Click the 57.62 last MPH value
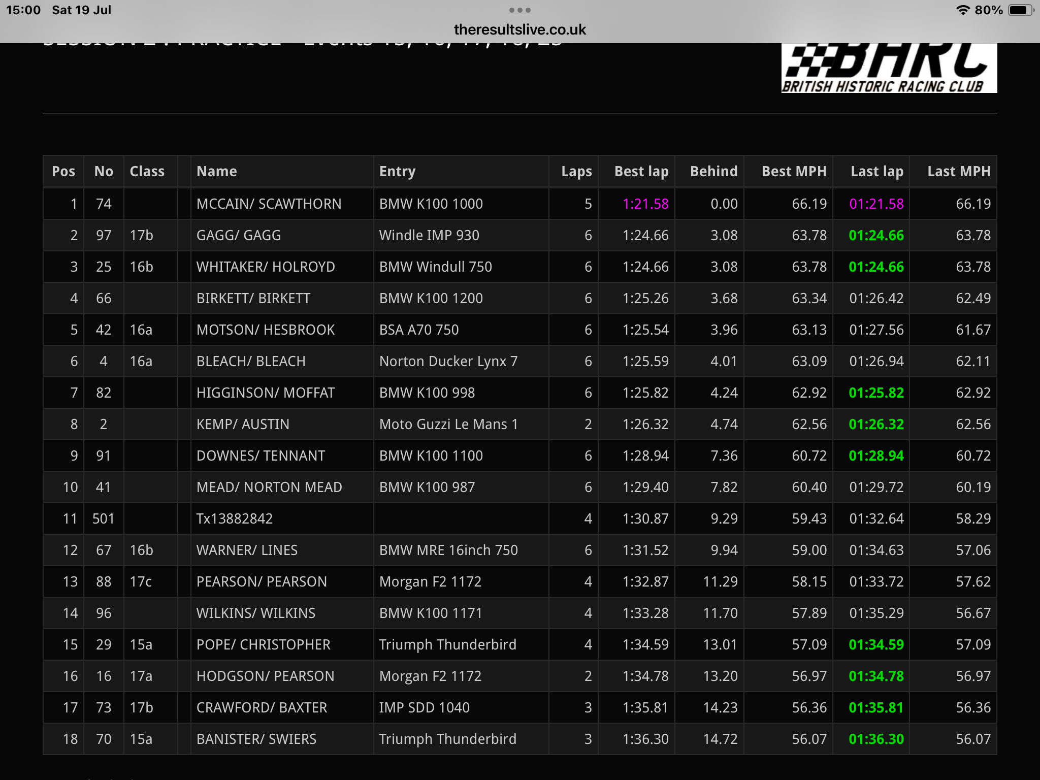1040x780 pixels. (x=973, y=582)
